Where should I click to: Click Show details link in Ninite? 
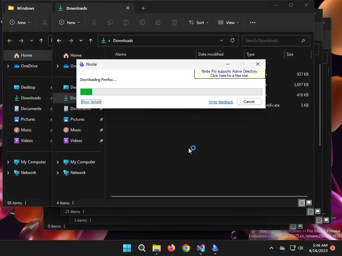point(91,102)
